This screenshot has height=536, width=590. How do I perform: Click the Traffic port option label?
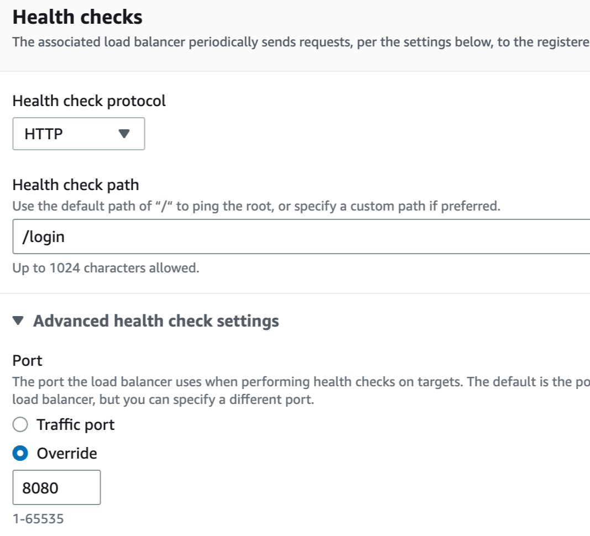click(x=75, y=425)
